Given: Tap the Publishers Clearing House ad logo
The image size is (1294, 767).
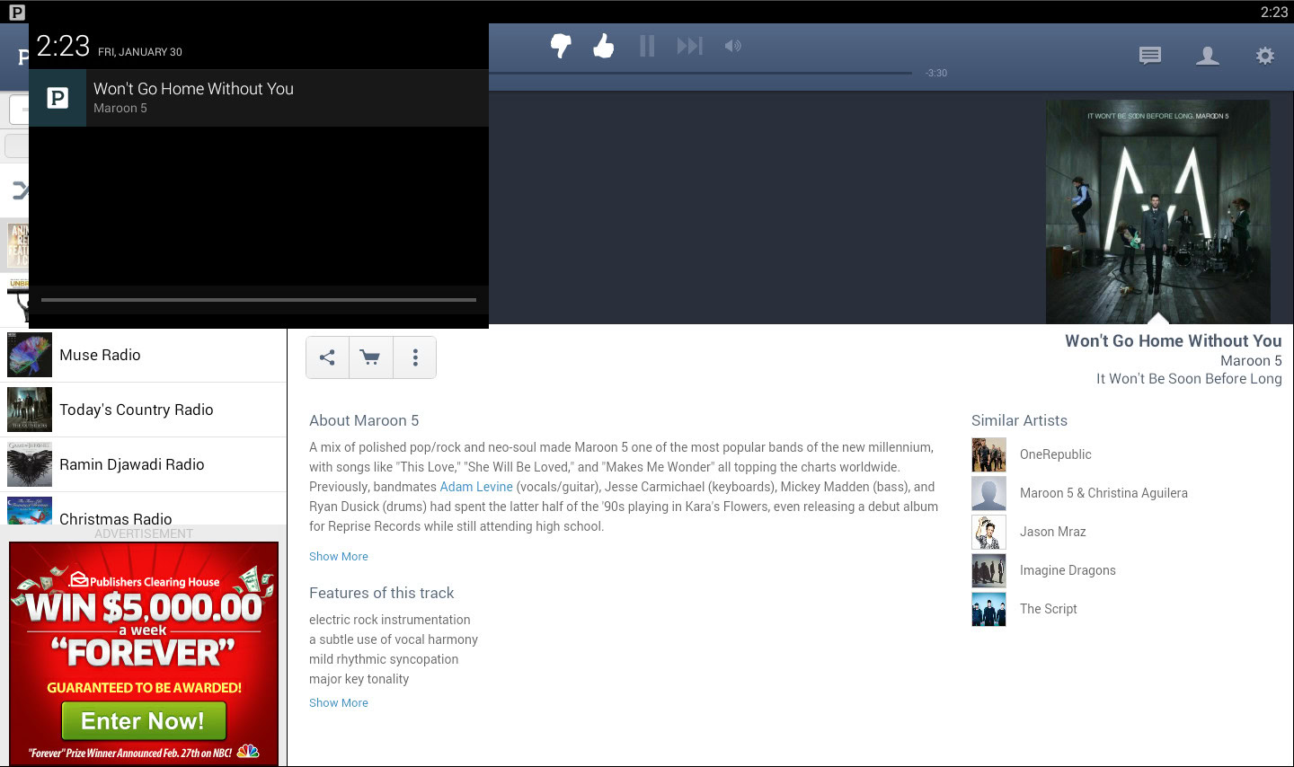Looking at the screenshot, I should [x=145, y=581].
